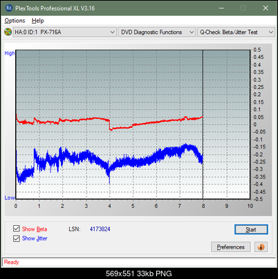278x279 pixels.
Task: Click the Start button
Action: (251, 229)
